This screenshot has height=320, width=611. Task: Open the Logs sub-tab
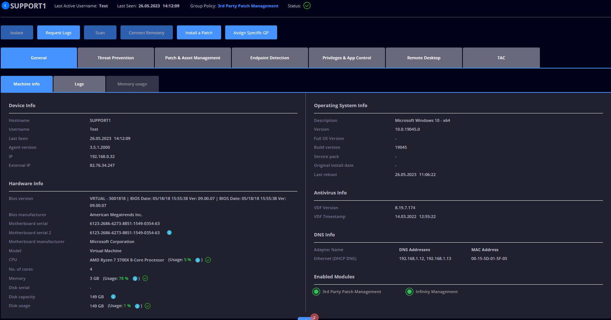click(x=79, y=84)
